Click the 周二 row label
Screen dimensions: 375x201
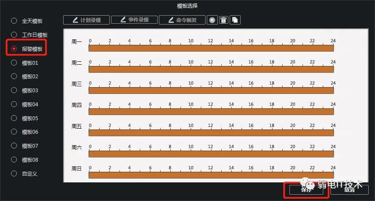pos(77,63)
